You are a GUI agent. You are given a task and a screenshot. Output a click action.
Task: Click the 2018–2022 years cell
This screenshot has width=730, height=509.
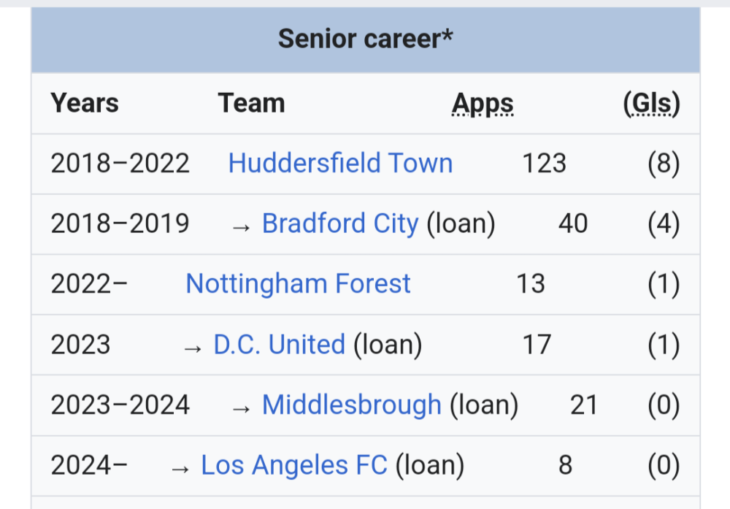pos(120,163)
